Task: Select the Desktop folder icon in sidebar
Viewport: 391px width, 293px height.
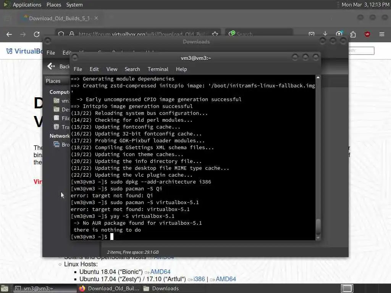Action: (x=57, y=109)
